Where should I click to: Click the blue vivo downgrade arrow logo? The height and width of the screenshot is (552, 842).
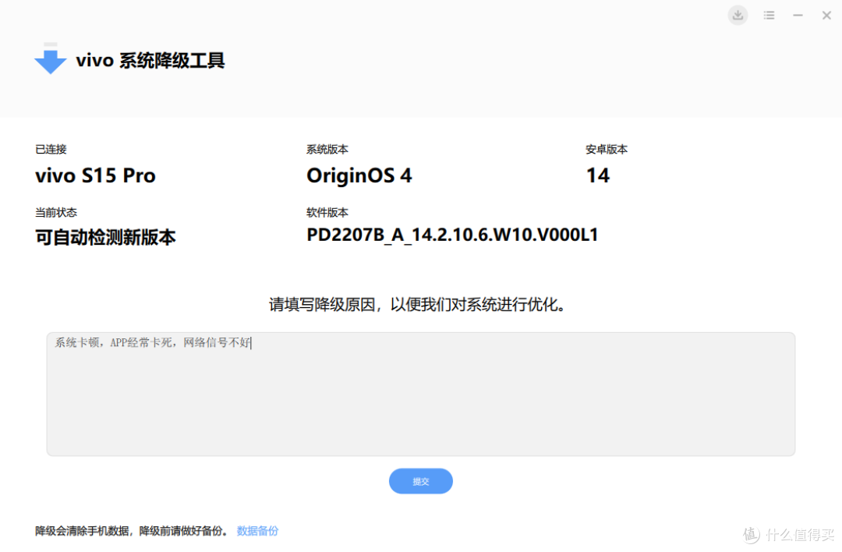[x=50, y=58]
